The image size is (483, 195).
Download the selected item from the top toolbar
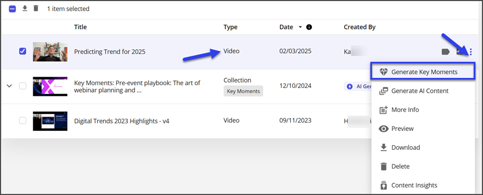coord(25,9)
